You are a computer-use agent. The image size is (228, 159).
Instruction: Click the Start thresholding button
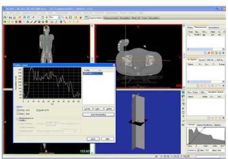tap(98, 114)
